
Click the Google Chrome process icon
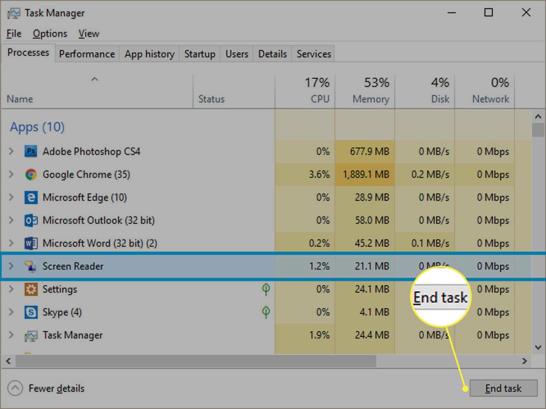click(x=31, y=174)
